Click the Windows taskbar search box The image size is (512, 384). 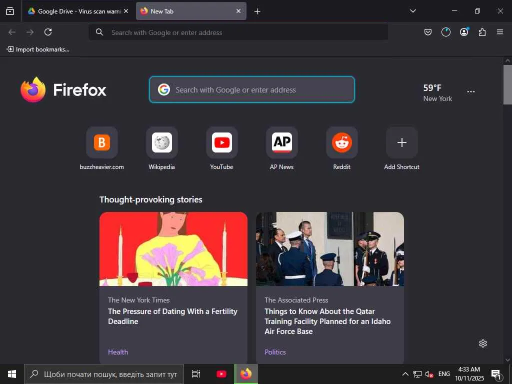coord(104,374)
